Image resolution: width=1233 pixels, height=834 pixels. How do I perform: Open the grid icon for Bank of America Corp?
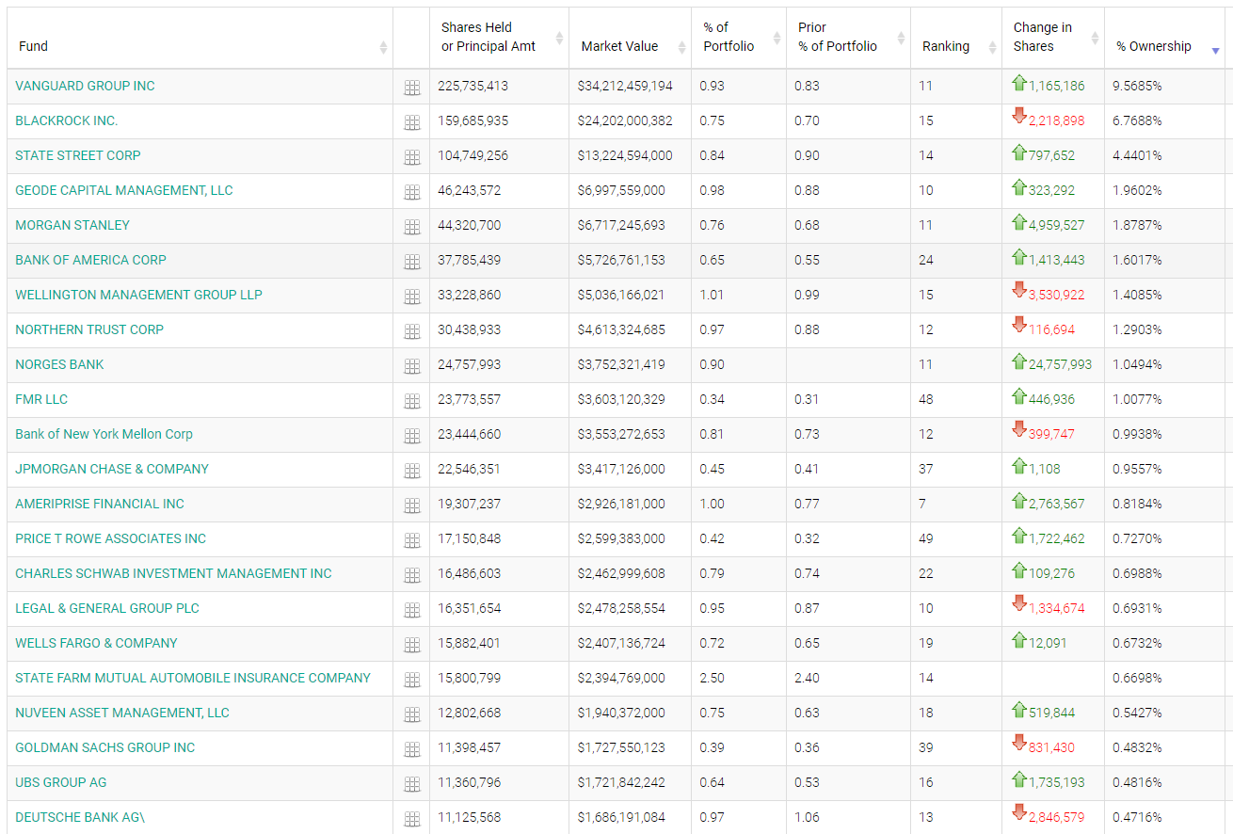(411, 262)
